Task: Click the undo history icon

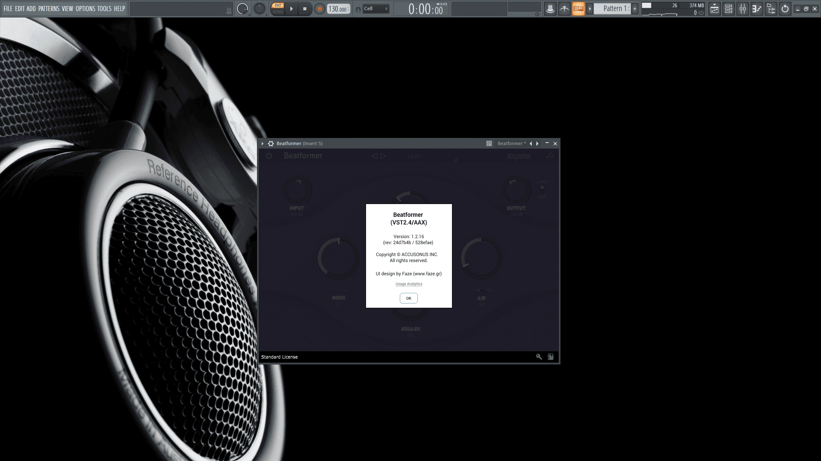Action: [x=785, y=9]
